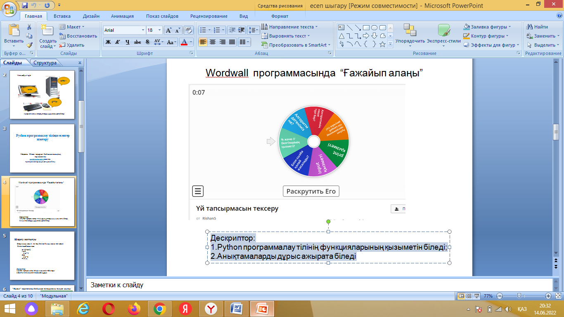The height and width of the screenshot is (317, 564).
Task: Toggle bold formatting
Action: pos(108,42)
